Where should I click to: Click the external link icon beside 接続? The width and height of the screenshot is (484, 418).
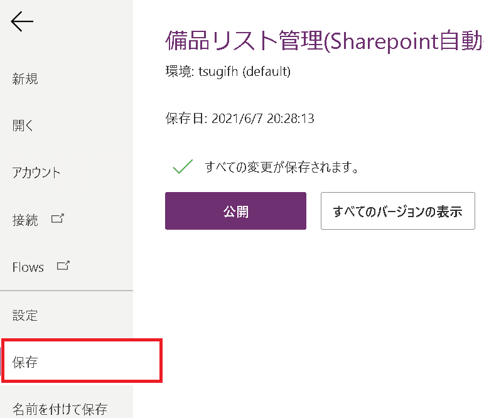(57, 219)
